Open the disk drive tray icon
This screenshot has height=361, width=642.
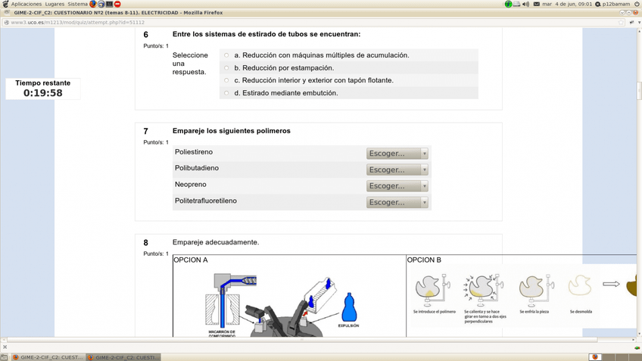517,4
